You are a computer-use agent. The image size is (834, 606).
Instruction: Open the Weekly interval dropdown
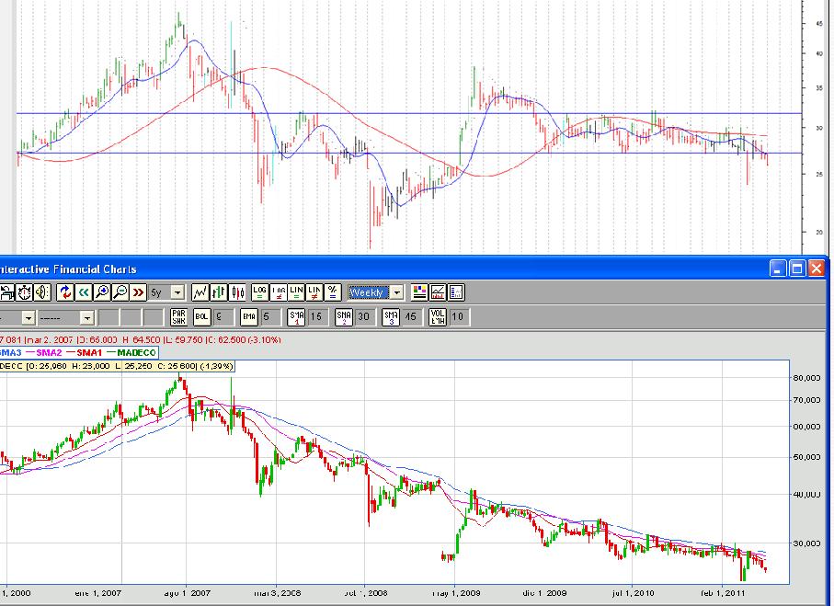(396, 292)
